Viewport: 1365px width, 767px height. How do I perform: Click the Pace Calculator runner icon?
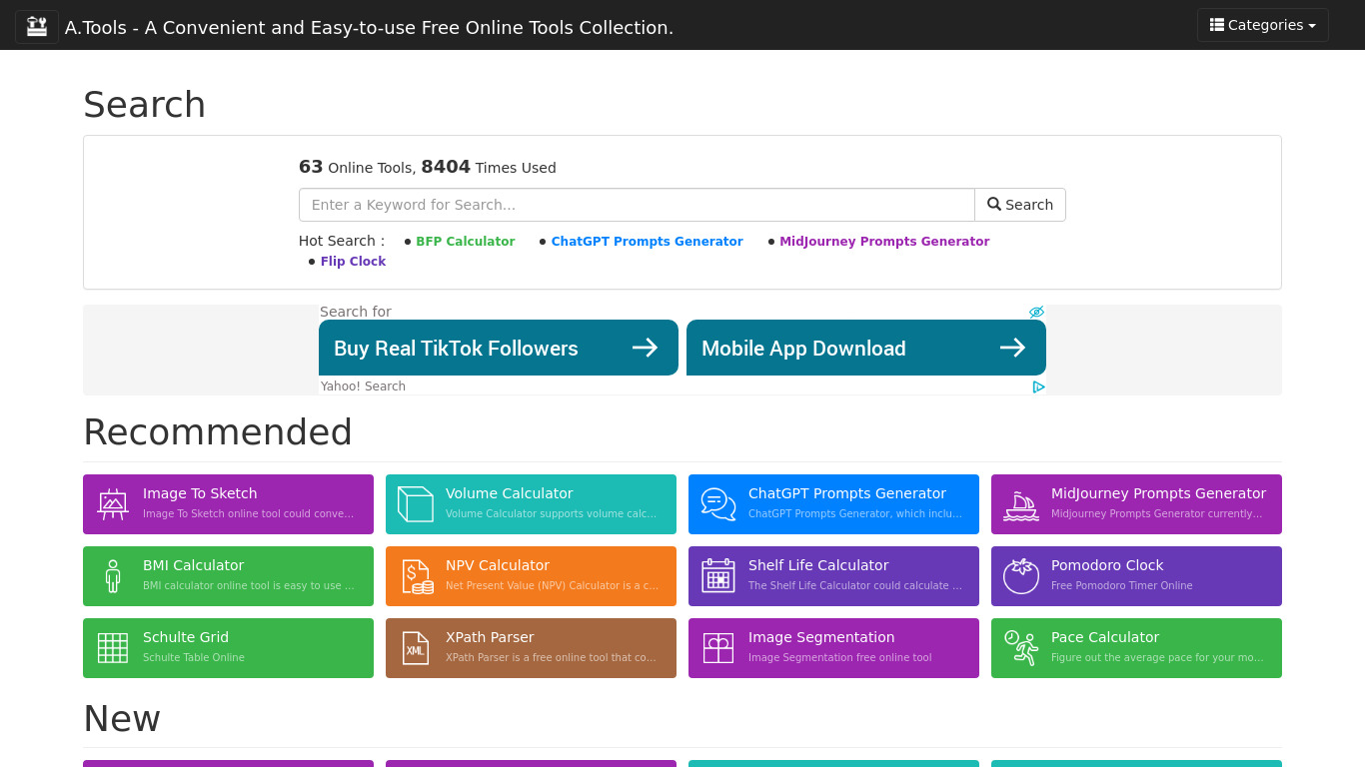pyautogui.click(x=1021, y=648)
